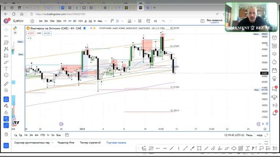The height and width of the screenshot is (157, 280).
Task: Select the Text tool in left toolbar
Action: point(6,68)
